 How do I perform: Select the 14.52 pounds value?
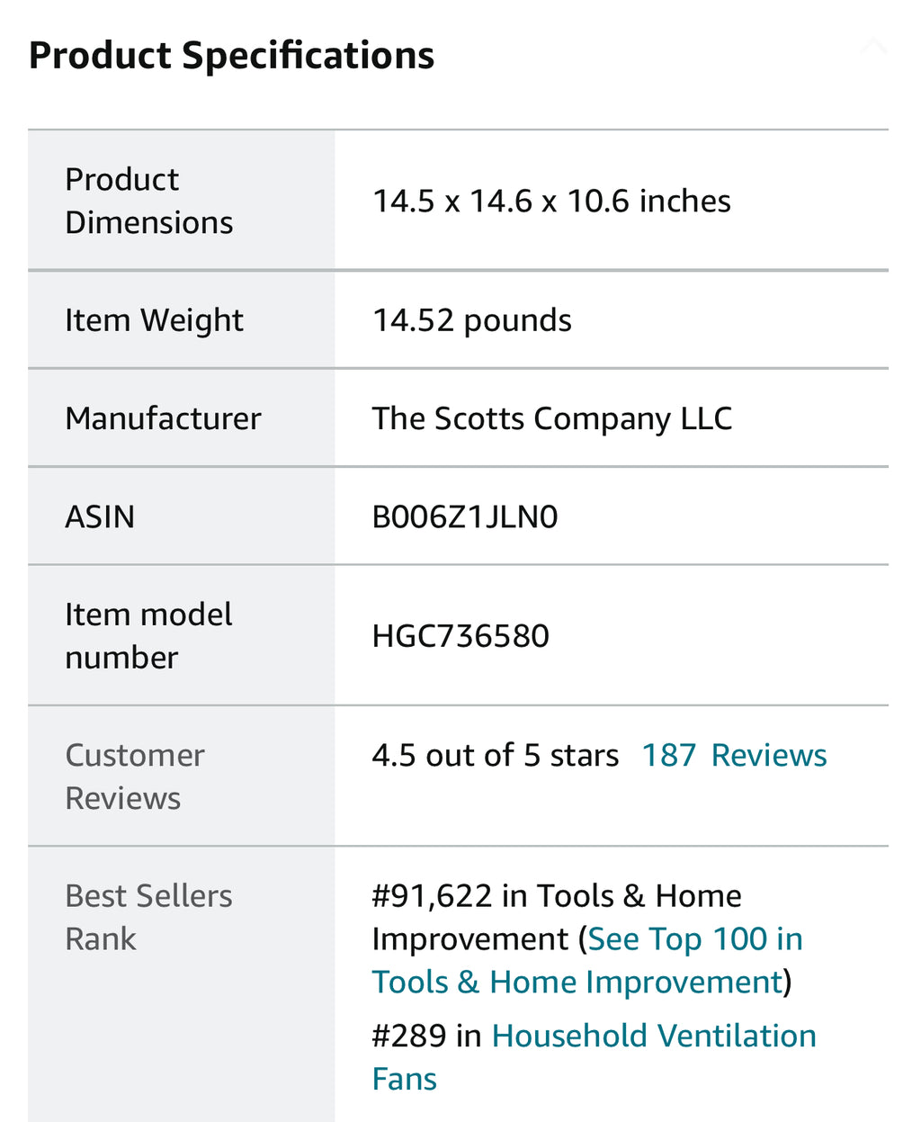471,321
